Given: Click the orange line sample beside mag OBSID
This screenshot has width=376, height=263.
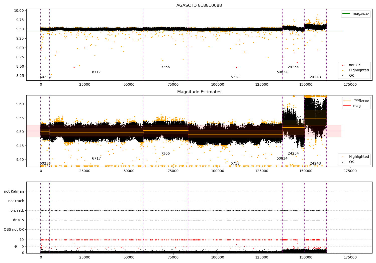Looking at the screenshot, I should [347, 100].
